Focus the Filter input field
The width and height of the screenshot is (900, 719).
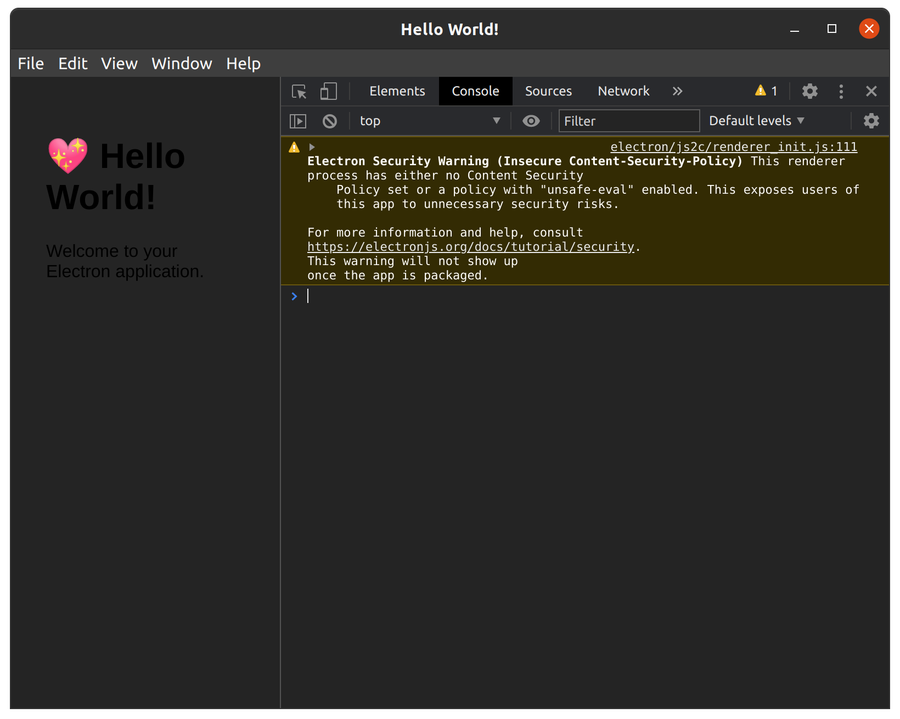pos(629,121)
